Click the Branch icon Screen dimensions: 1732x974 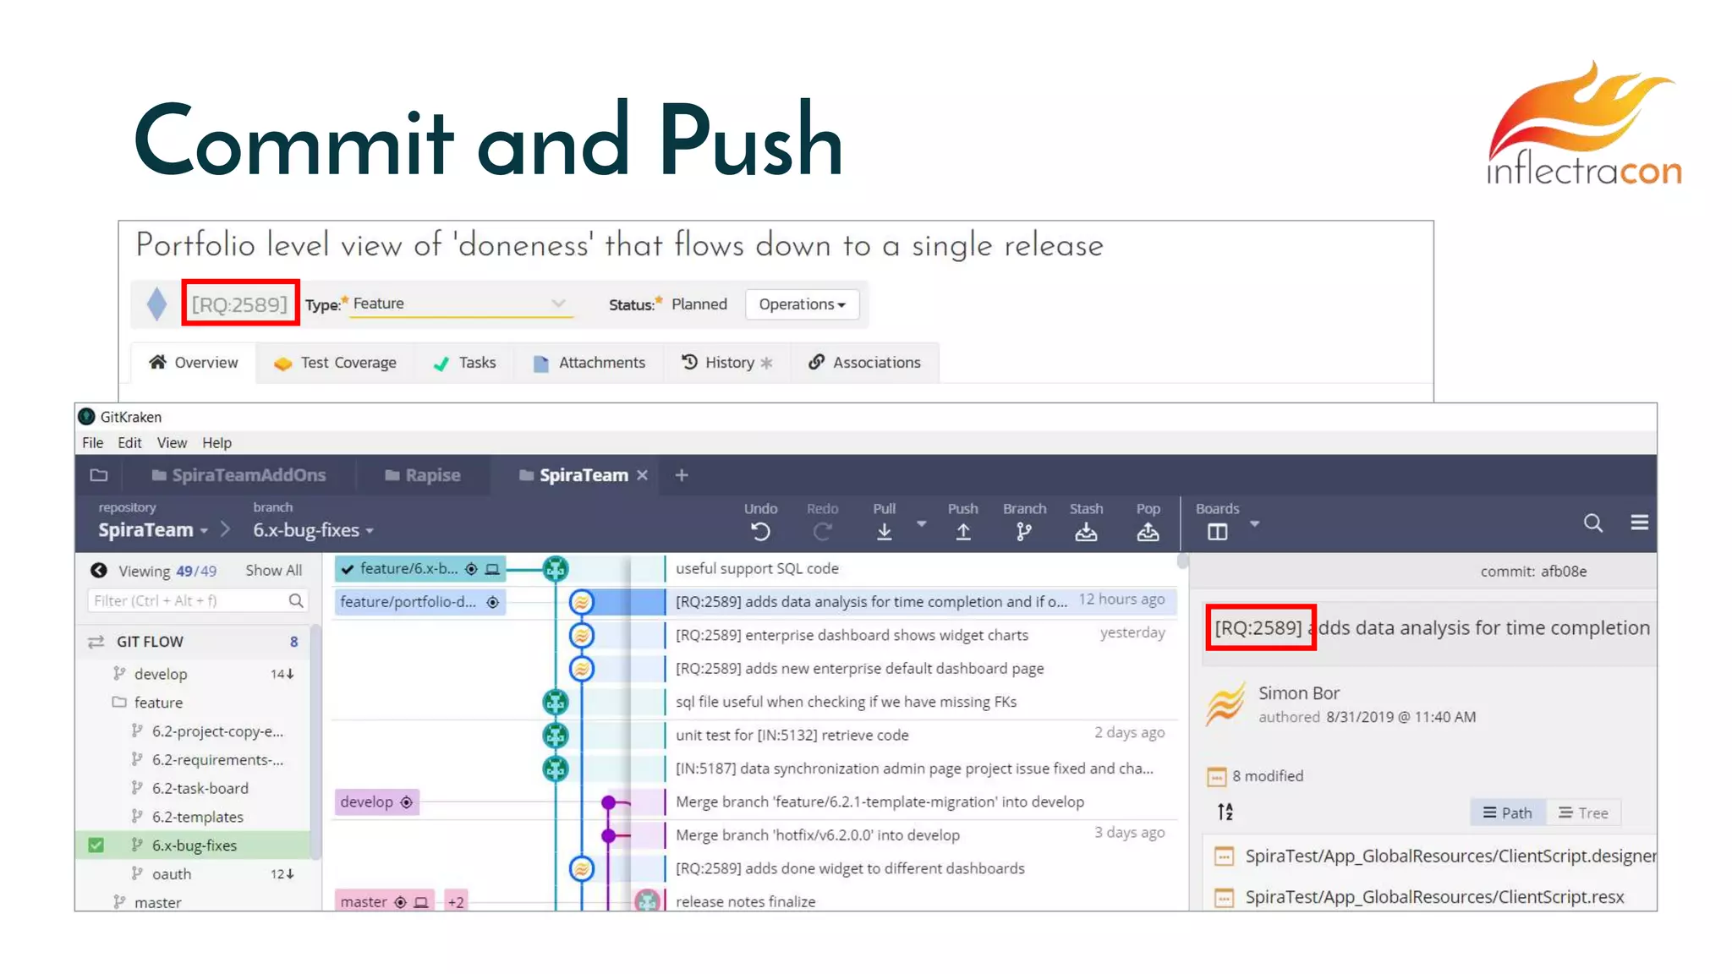point(1024,531)
